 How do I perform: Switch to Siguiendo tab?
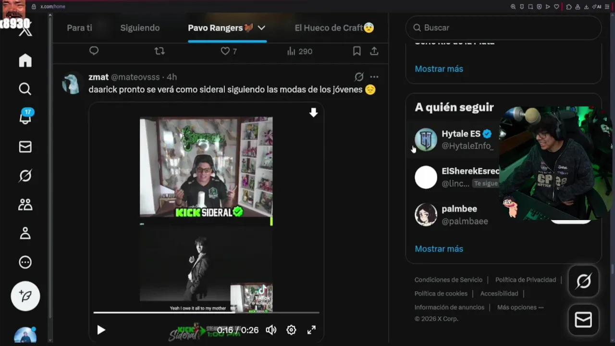click(140, 28)
